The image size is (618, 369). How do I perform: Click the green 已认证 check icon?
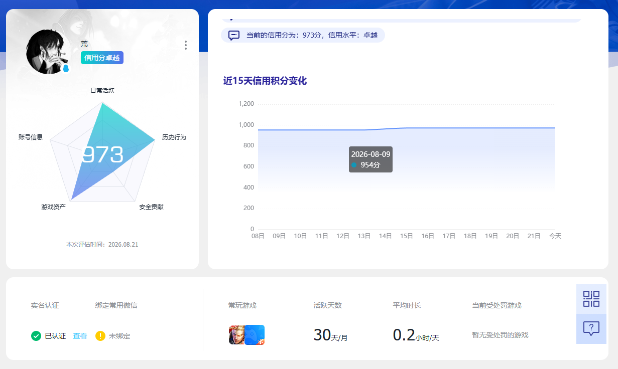point(36,336)
